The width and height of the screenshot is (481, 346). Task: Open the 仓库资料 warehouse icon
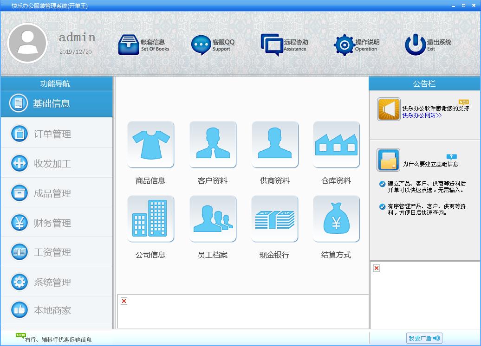tap(337, 144)
